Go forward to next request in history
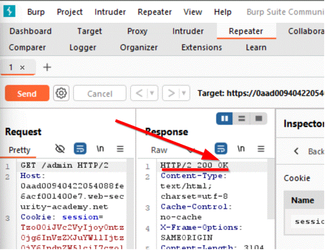The height and width of the screenshot is (250, 325). point(171,93)
